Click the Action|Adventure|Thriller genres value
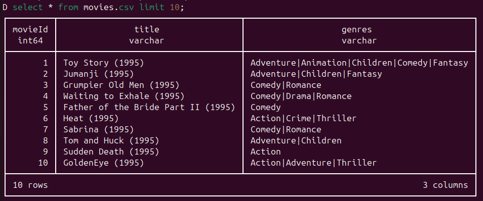 point(313,163)
